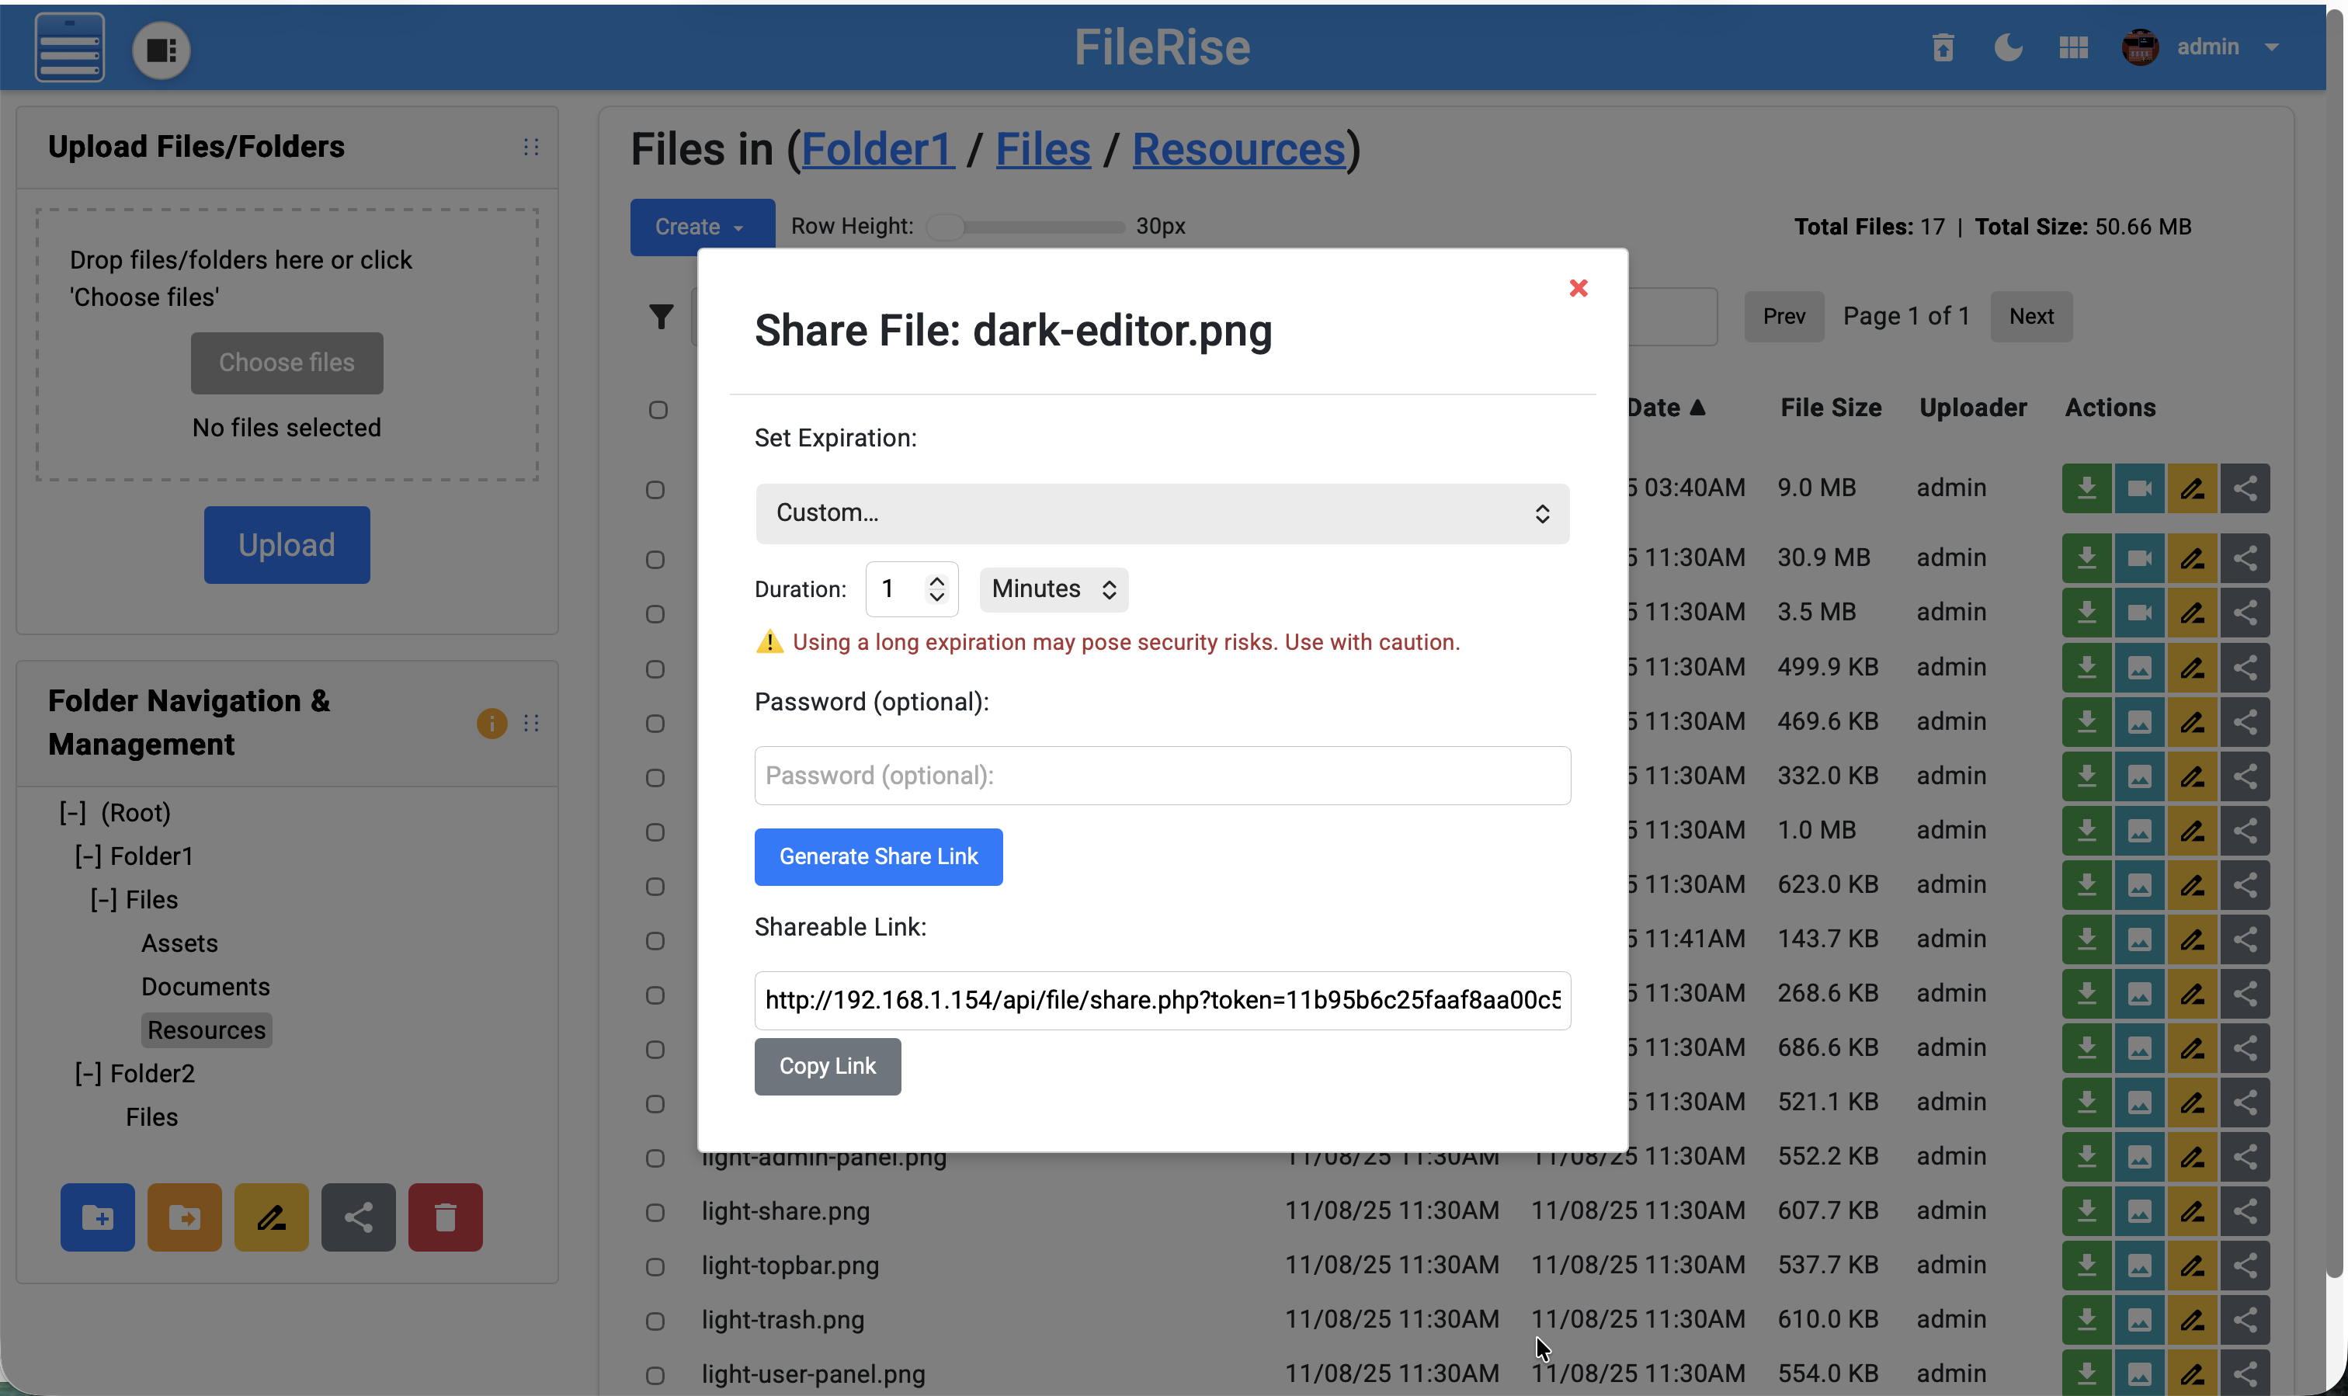Switch to gallery grid view icon

[x=2073, y=47]
